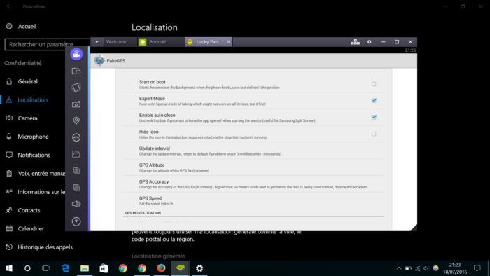490x276 pixels.
Task: Open the Update interval setting
Action: point(253,151)
